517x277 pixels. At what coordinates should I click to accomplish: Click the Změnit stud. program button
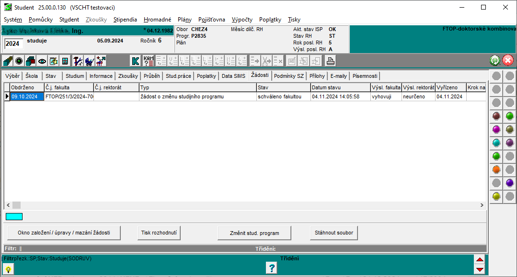point(254,233)
